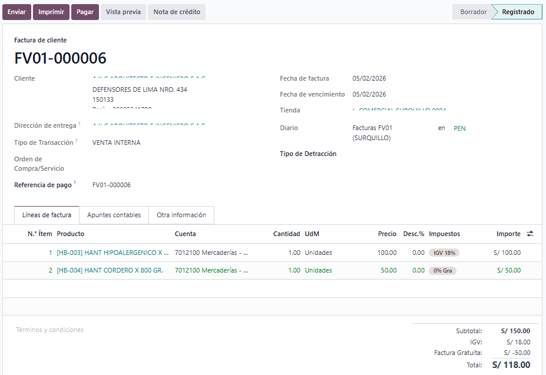Click the Términos y condiciones field
This screenshot has width=546, height=375.
50,330
